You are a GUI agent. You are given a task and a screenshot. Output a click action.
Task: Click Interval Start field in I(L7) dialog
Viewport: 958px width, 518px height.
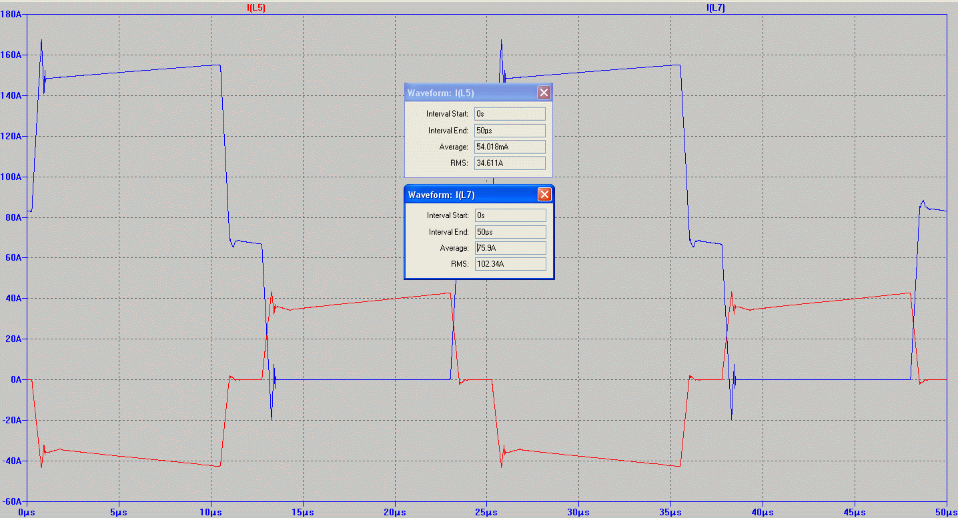510,215
